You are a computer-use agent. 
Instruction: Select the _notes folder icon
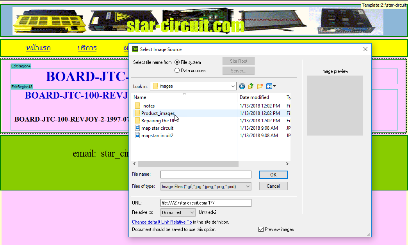138,106
